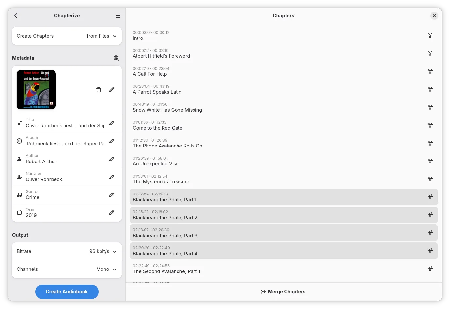Select Blackbeard the Pirate, Part 4 row

click(x=284, y=251)
